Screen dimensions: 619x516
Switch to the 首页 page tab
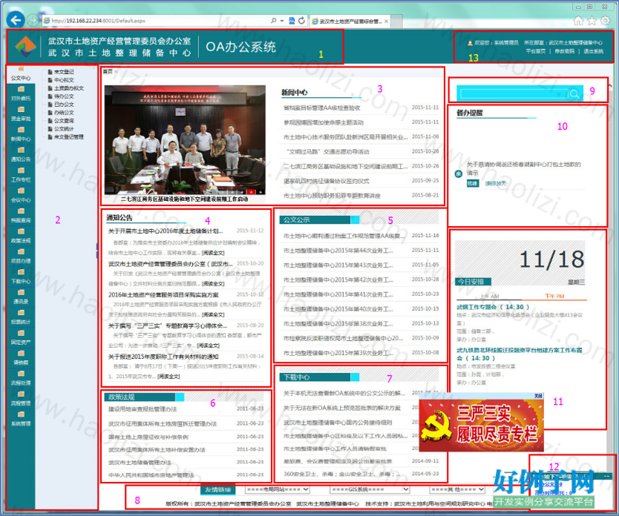click(108, 71)
